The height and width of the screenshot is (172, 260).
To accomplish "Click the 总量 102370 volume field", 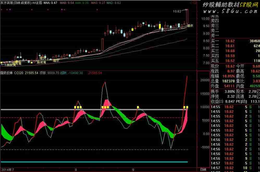I will click(x=223, y=81).
